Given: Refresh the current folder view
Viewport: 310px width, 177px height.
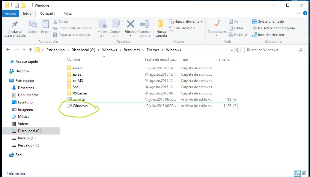Looking at the screenshot, I should click(x=238, y=50).
